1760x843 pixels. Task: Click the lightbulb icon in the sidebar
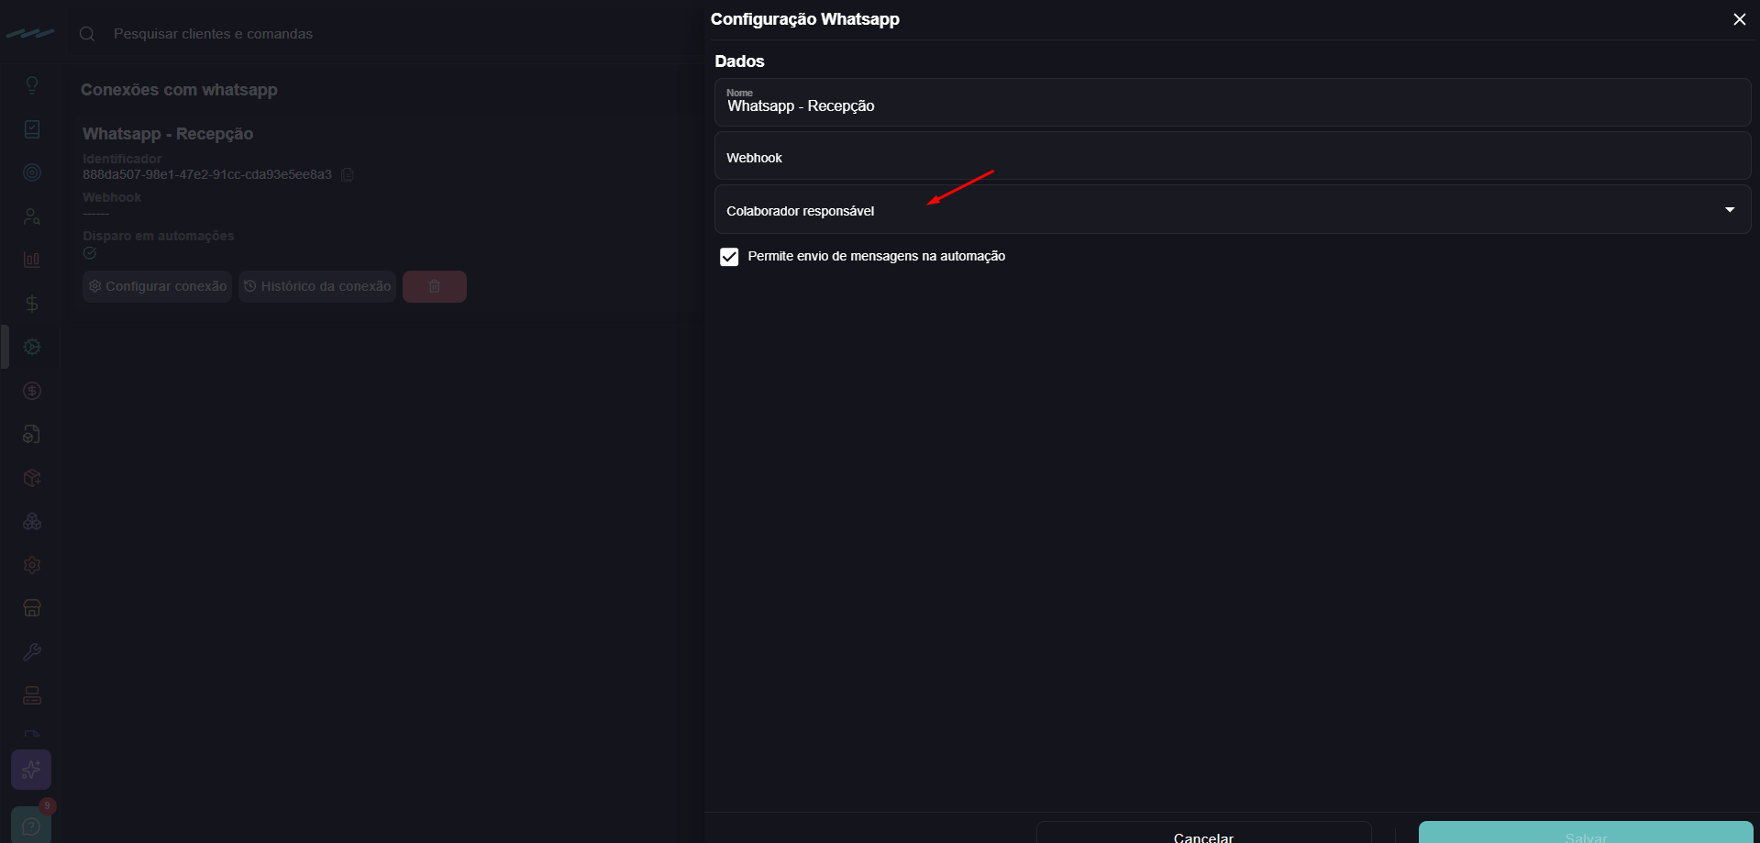(x=32, y=85)
